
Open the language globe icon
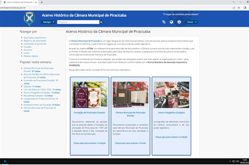[x=171, y=22]
